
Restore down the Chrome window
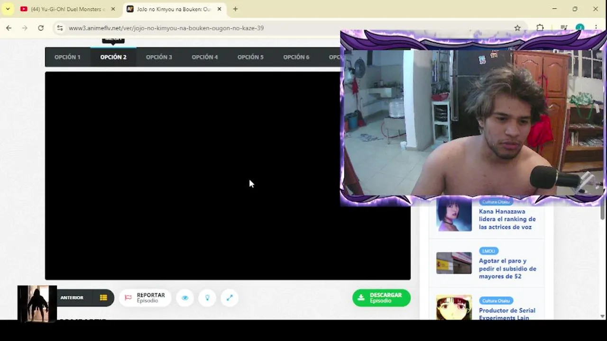(575, 9)
